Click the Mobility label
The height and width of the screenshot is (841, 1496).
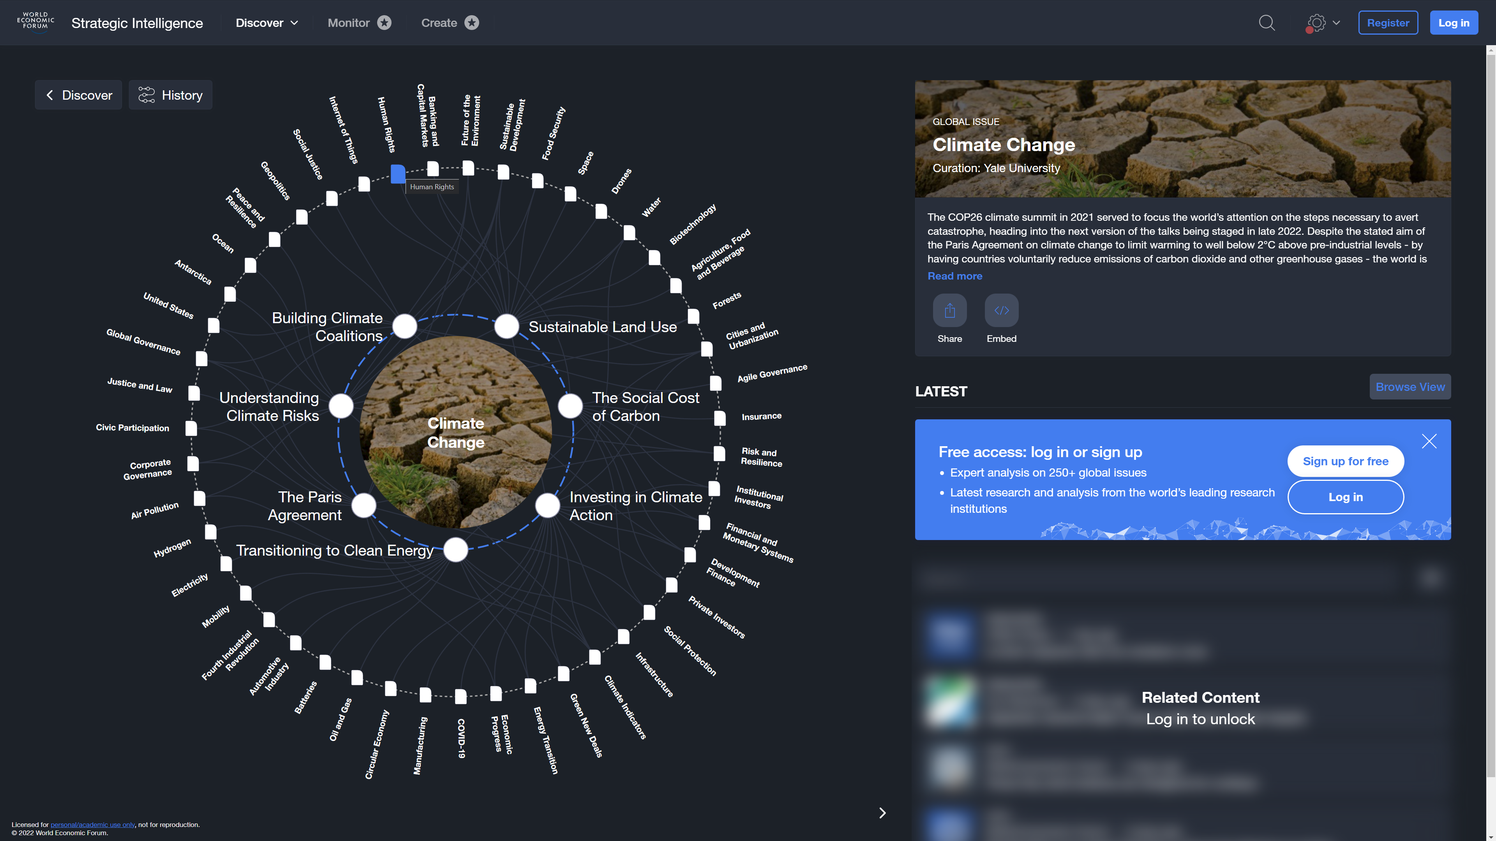tap(215, 616)
